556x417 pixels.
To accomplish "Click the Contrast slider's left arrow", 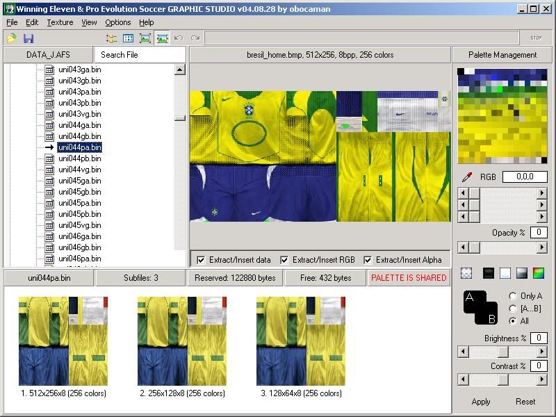I will [x=463, y=379].
